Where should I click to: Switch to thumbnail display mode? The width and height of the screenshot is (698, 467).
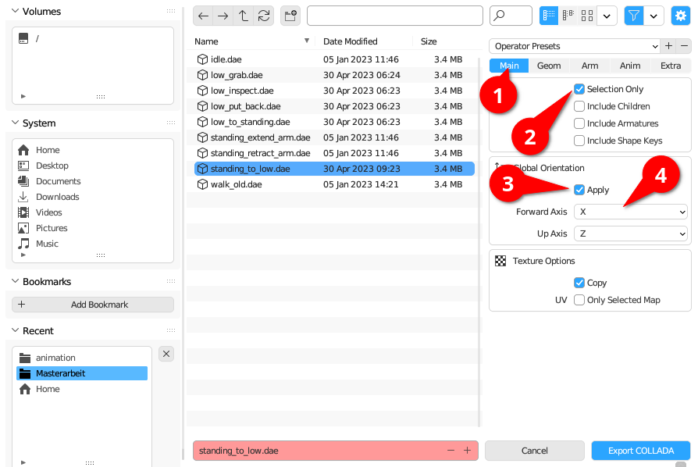587,16
